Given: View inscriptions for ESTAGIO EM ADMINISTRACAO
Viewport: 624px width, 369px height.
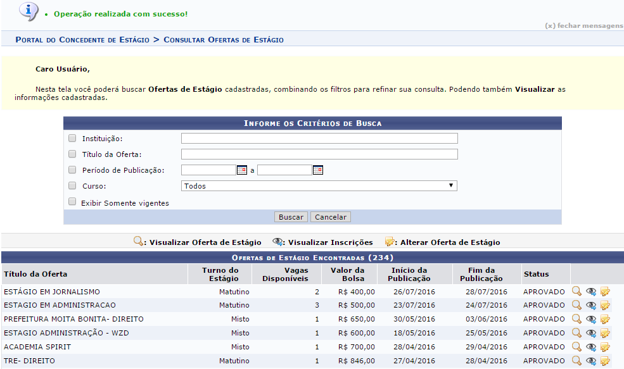Looking at the screenshot, I should pos(591,305).
